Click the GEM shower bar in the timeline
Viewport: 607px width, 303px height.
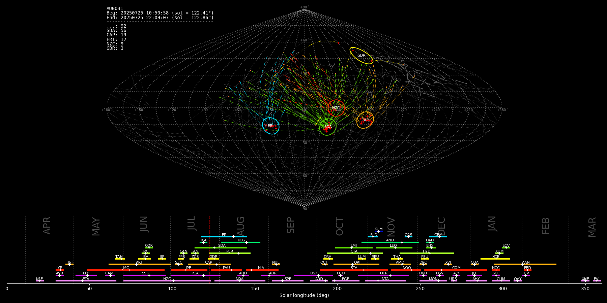point(438,237)
